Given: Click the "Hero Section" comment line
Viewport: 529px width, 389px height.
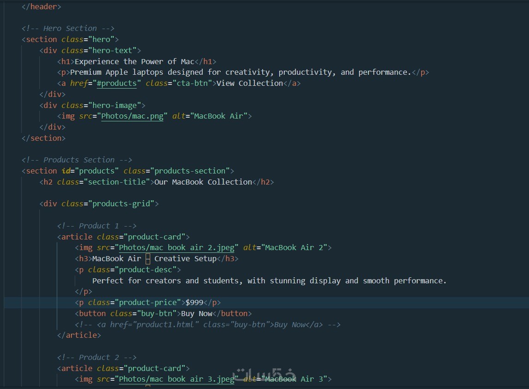Looking at the screenshot, I should point(68,29).
